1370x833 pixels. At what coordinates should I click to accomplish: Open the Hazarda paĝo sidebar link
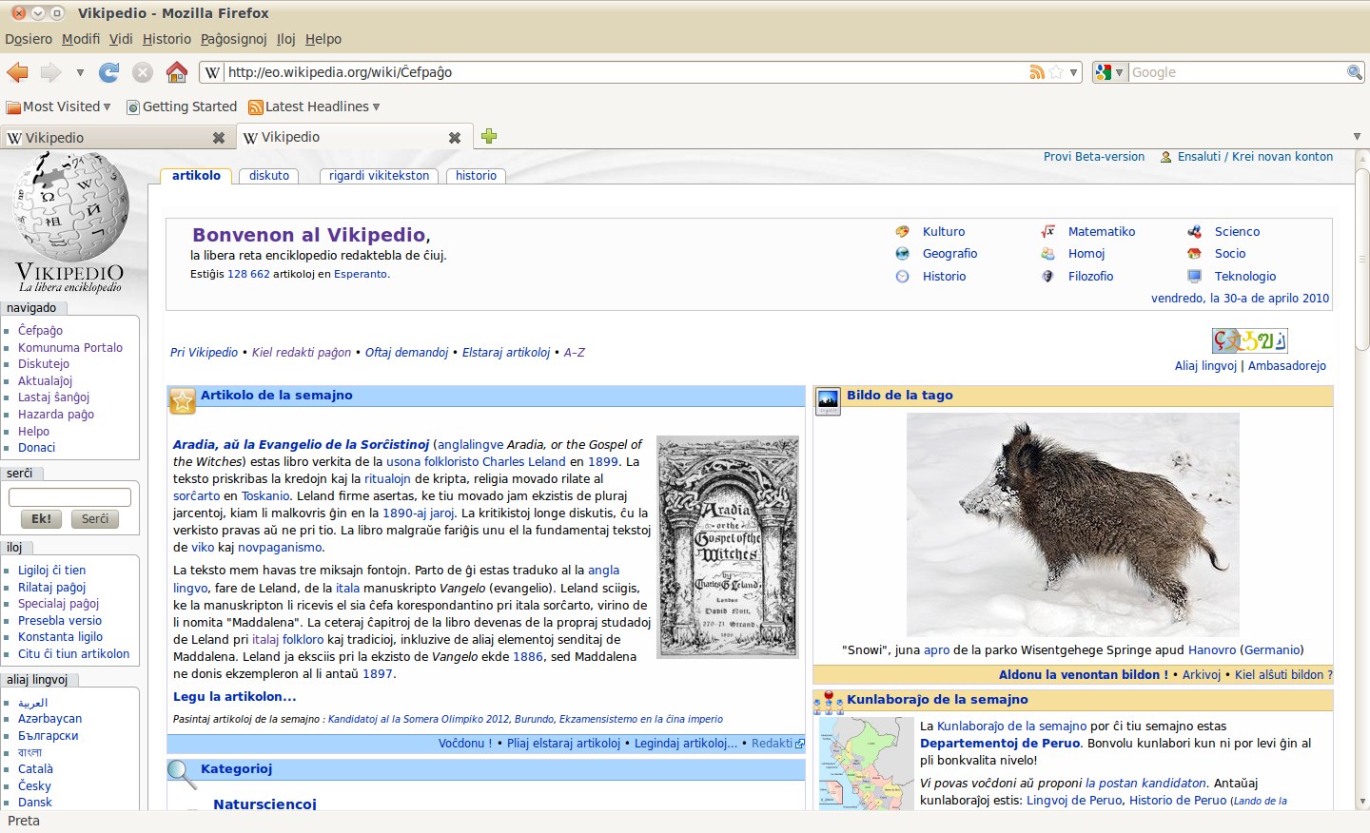tap(56, 415)
